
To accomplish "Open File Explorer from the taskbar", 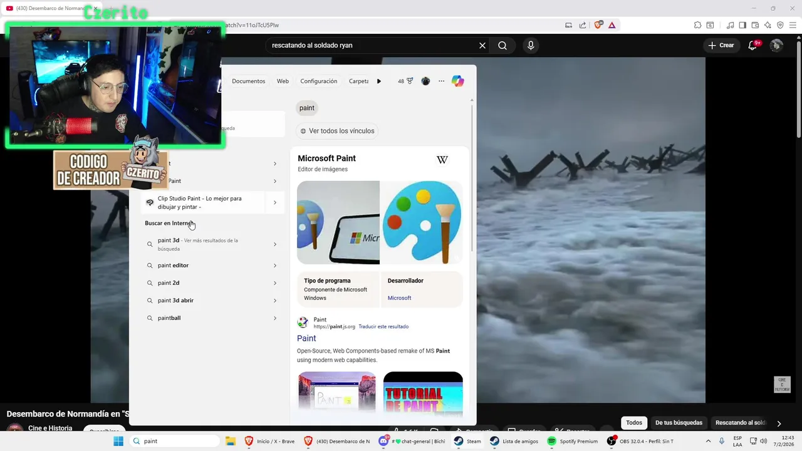I will [230, 441].
